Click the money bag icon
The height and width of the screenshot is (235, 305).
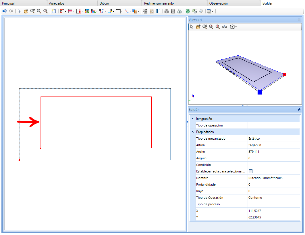180,11
